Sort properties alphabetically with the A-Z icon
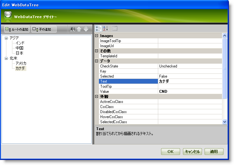The image size is (234, 165). coord(106,28)
